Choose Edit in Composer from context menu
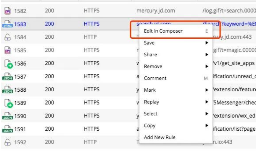This screenshot has height=151, width=258. [x=163, y=31]
